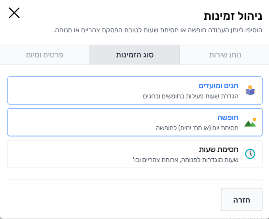
Task: Select the סוג הזמינות tab
Action: click(x=135, y=55)
